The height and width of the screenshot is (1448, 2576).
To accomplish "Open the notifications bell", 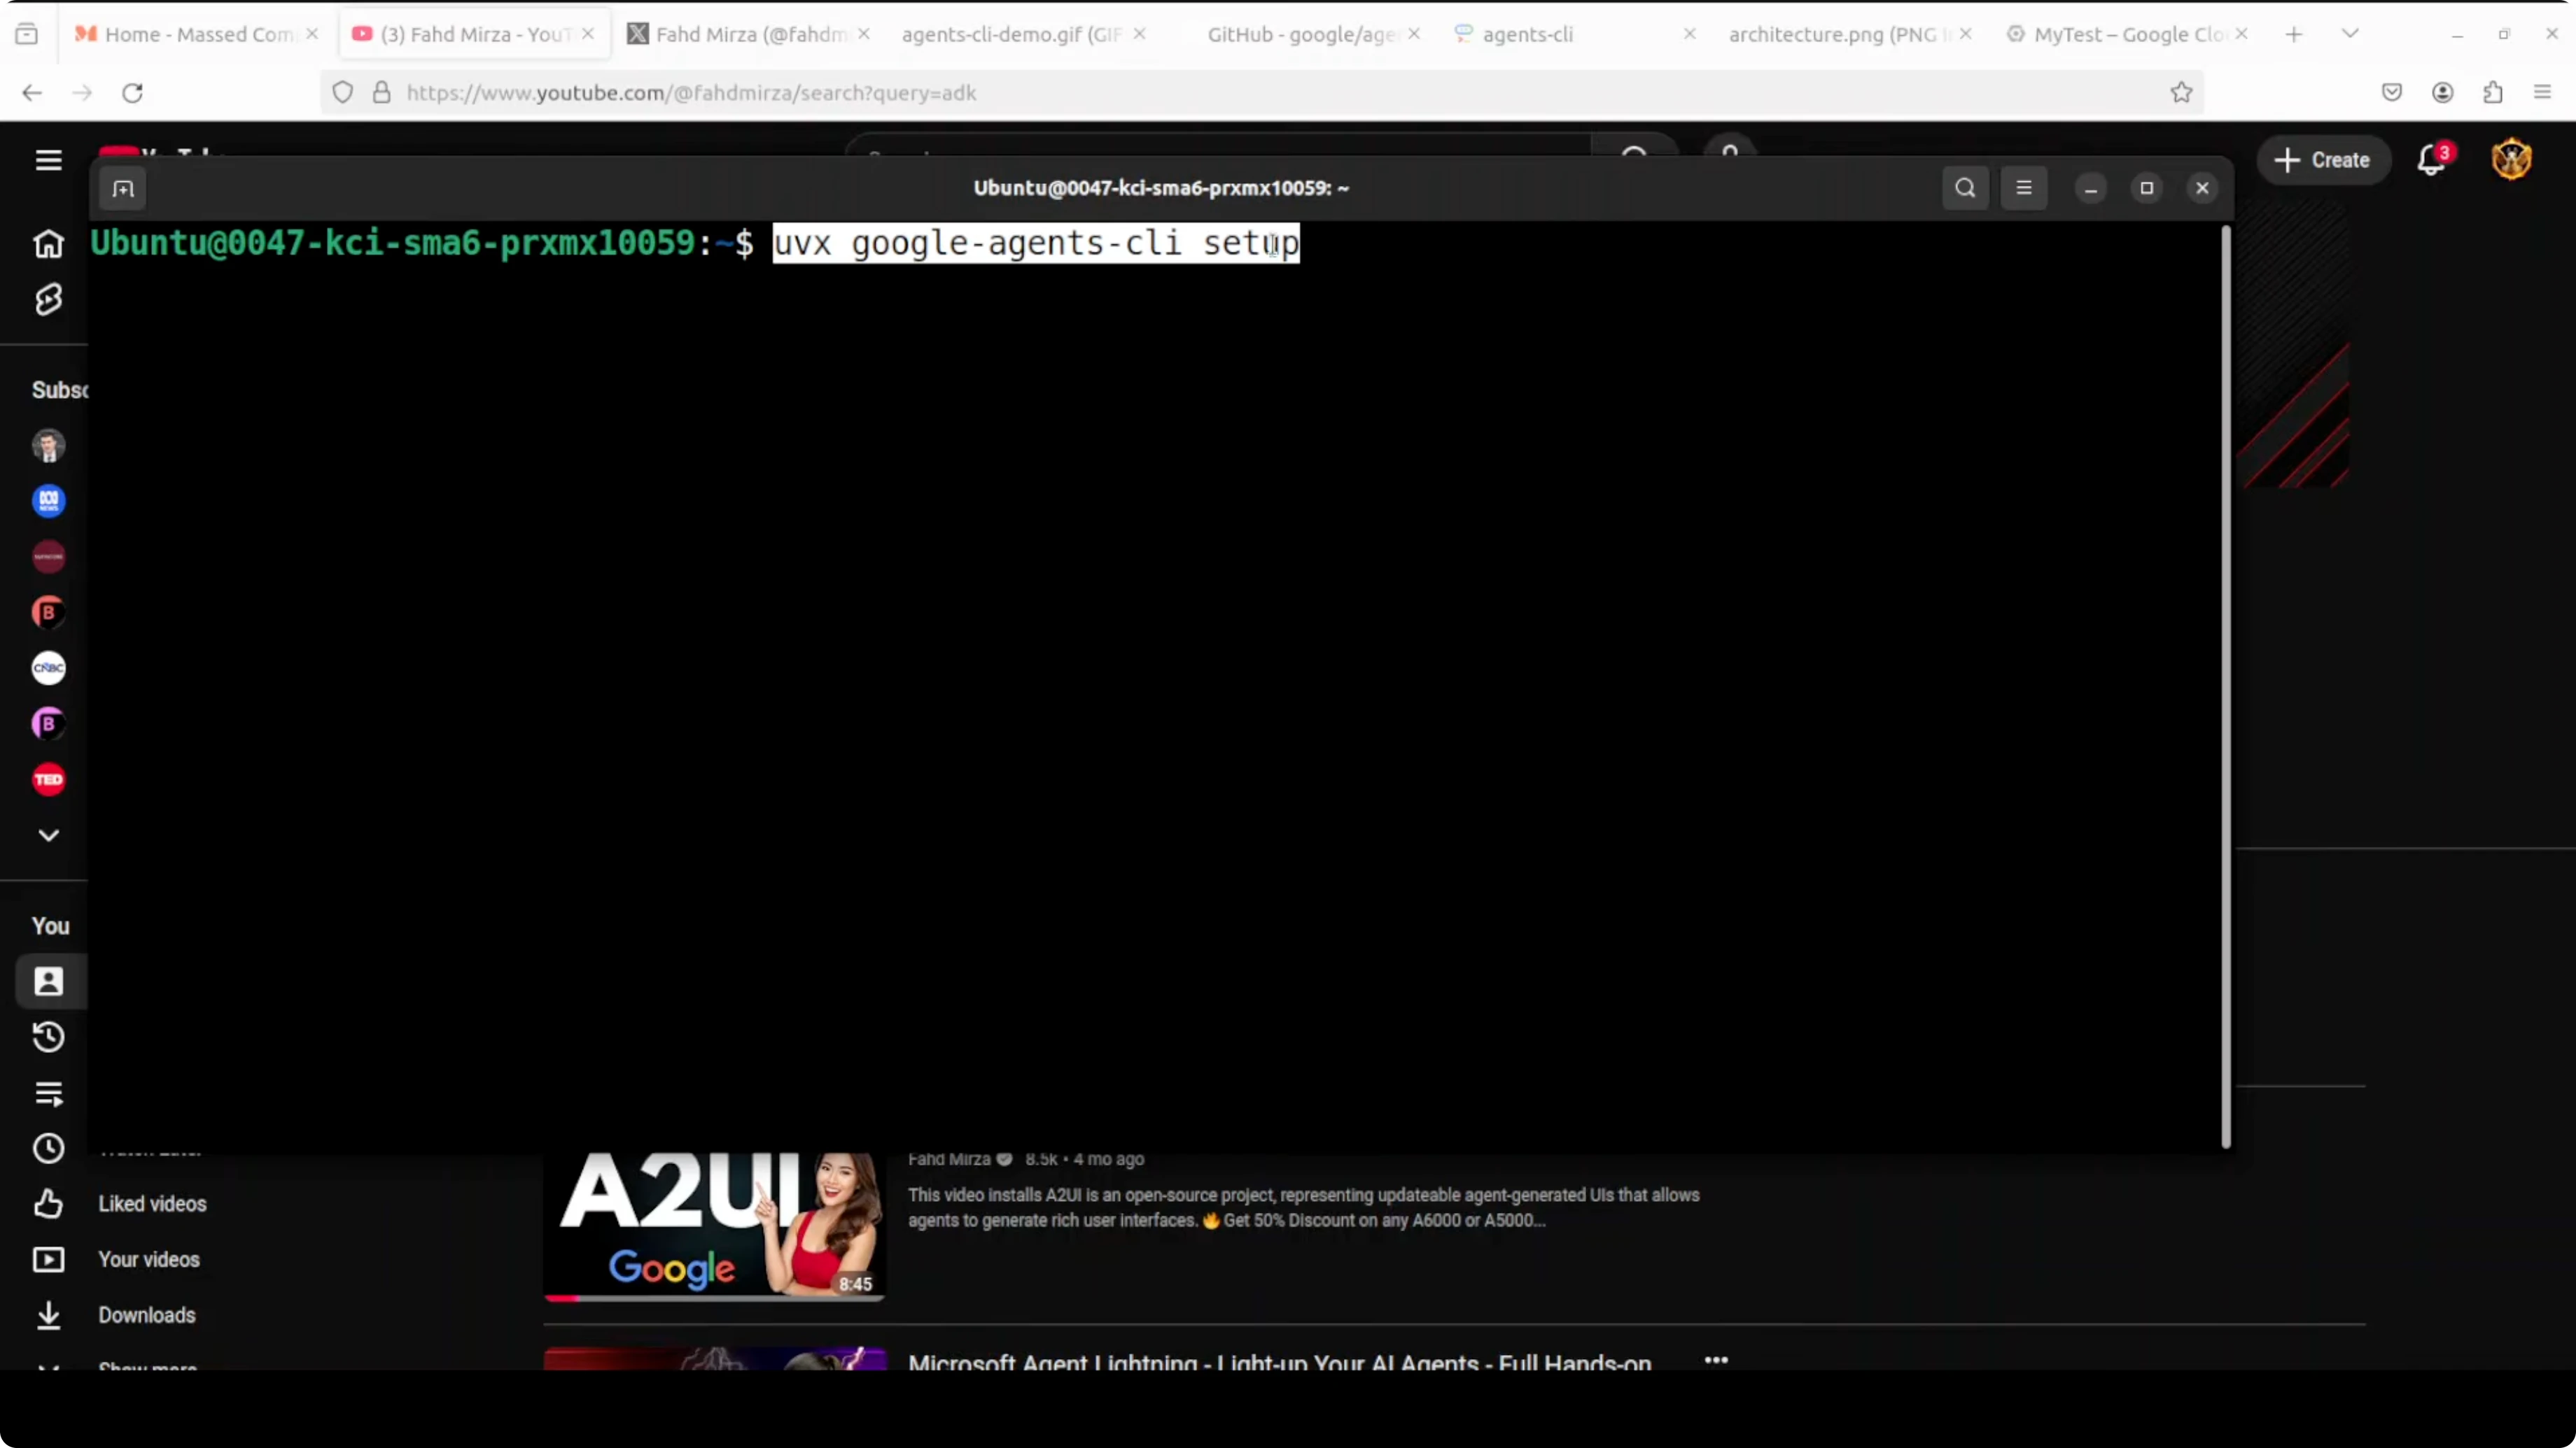I will (x=2431, y=160).
